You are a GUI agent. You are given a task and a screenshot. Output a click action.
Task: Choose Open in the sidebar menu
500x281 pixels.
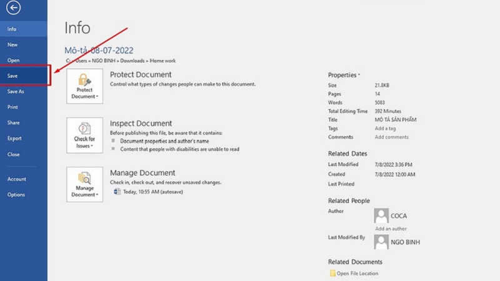click(x=24, y=60)
